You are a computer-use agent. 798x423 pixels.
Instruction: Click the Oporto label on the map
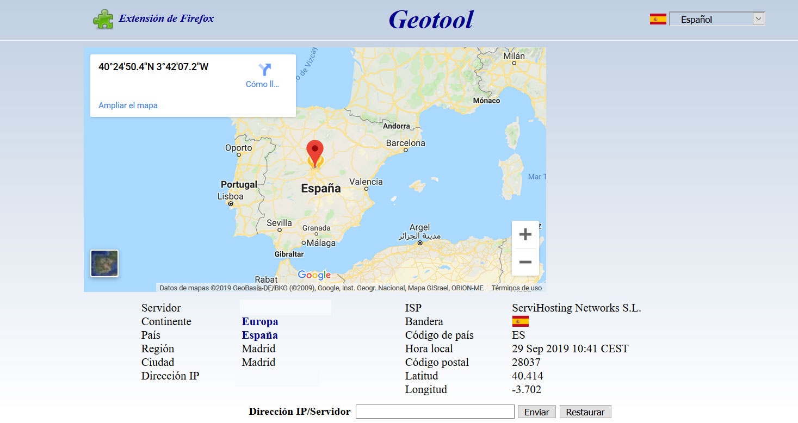pos(239,148)
